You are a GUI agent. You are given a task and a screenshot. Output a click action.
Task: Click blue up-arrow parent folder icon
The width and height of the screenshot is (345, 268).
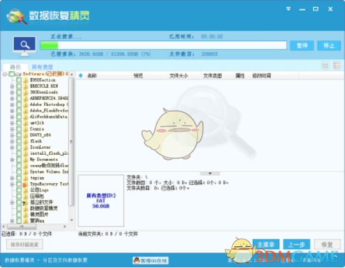(81, 76)
